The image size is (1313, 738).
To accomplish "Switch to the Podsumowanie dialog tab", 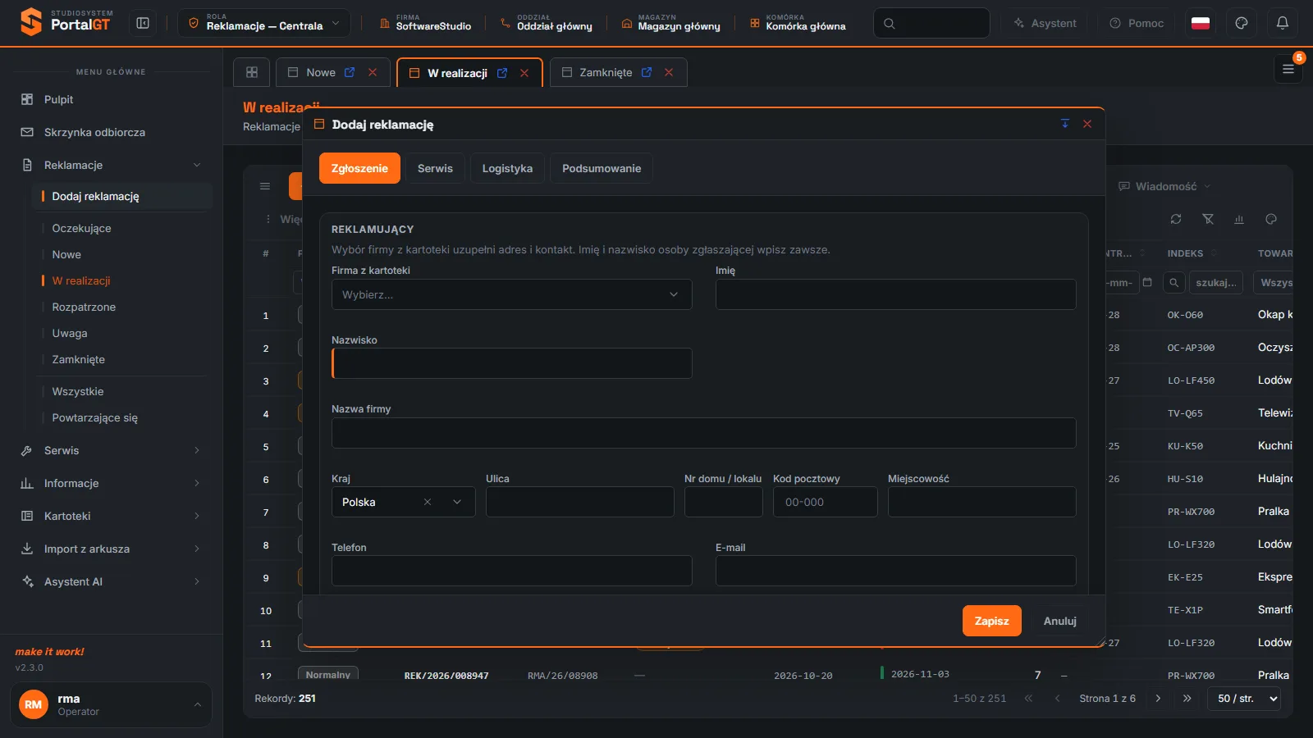I will click(602, 168).
